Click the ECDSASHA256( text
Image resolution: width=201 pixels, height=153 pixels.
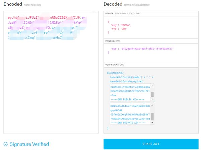[x=115, y=73]
